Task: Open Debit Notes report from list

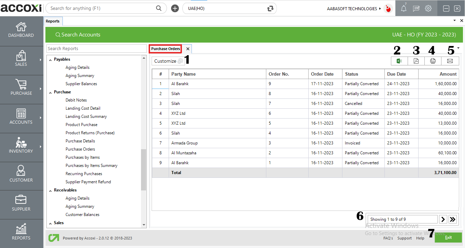Action: pyautogui.click(x=76, y=100)
